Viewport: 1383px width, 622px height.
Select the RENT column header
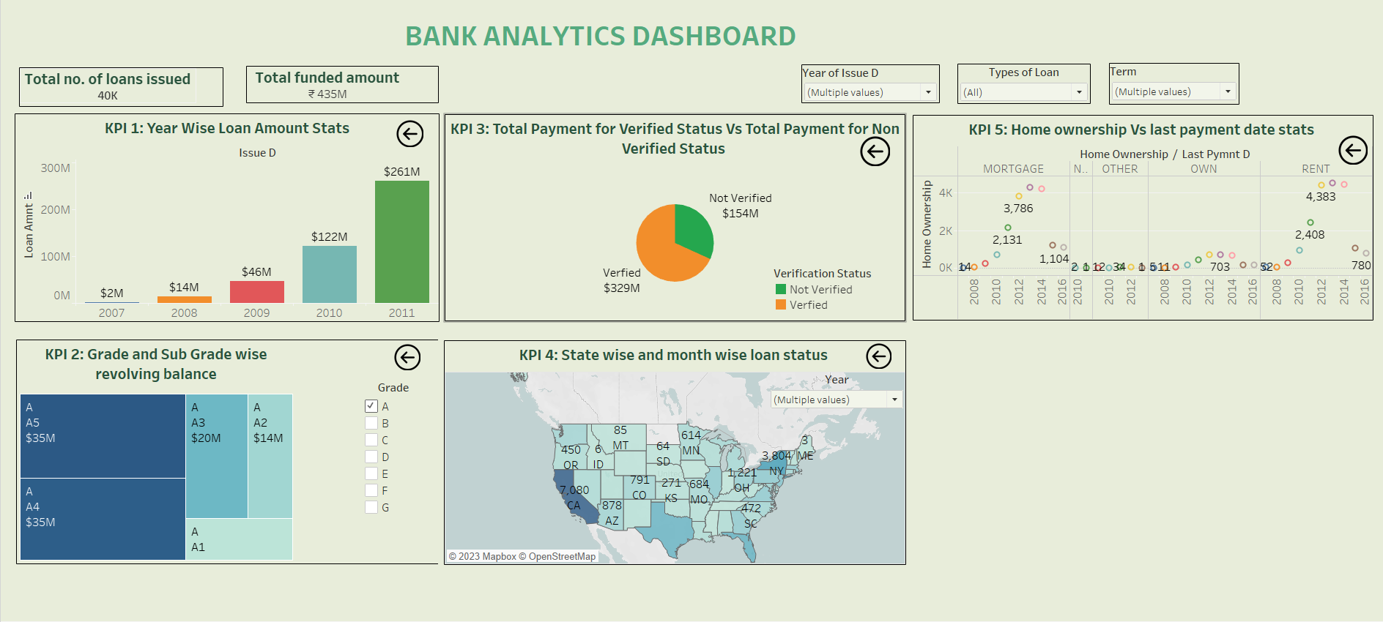(x=1315, y=169)
